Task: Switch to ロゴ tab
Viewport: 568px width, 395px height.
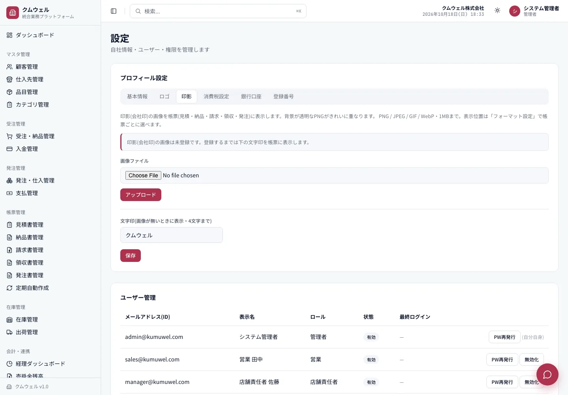Action: click(x=164, y=96)
